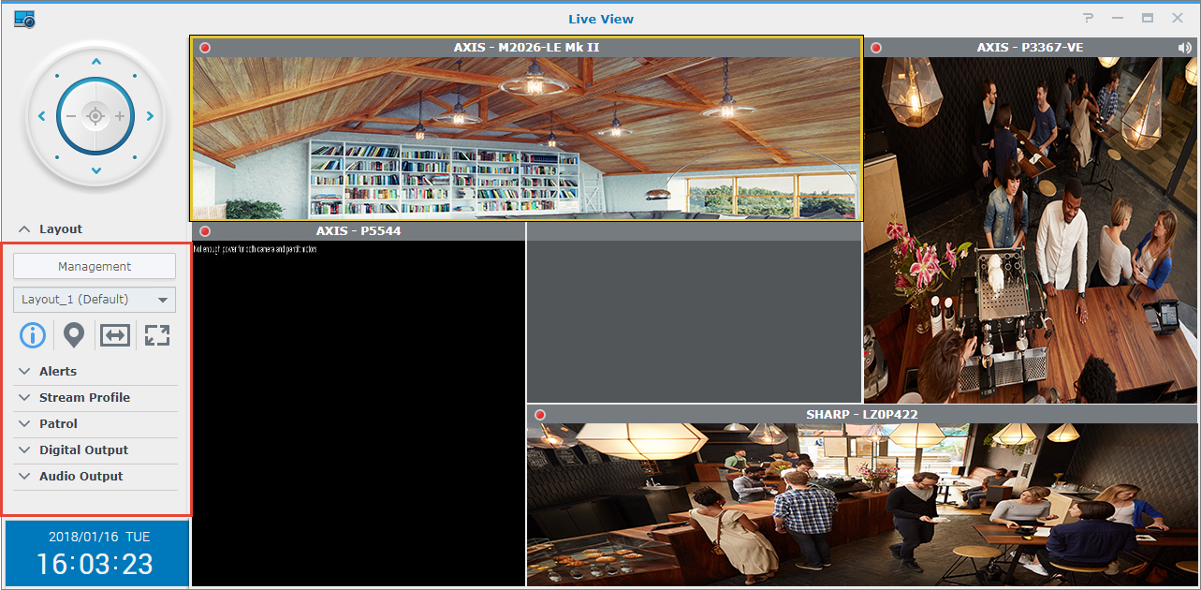This screenshot has height=590, width=1201.
Task: Open the E-Map with the location pin icon
Action: [73, 334]
